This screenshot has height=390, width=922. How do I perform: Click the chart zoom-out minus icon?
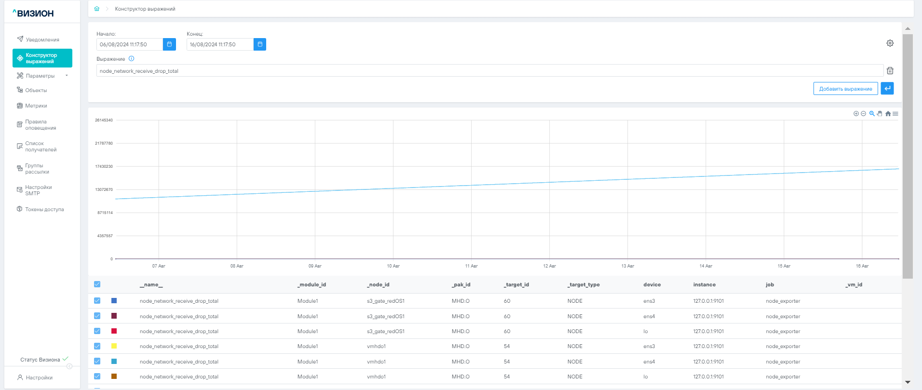coord(863,114)
